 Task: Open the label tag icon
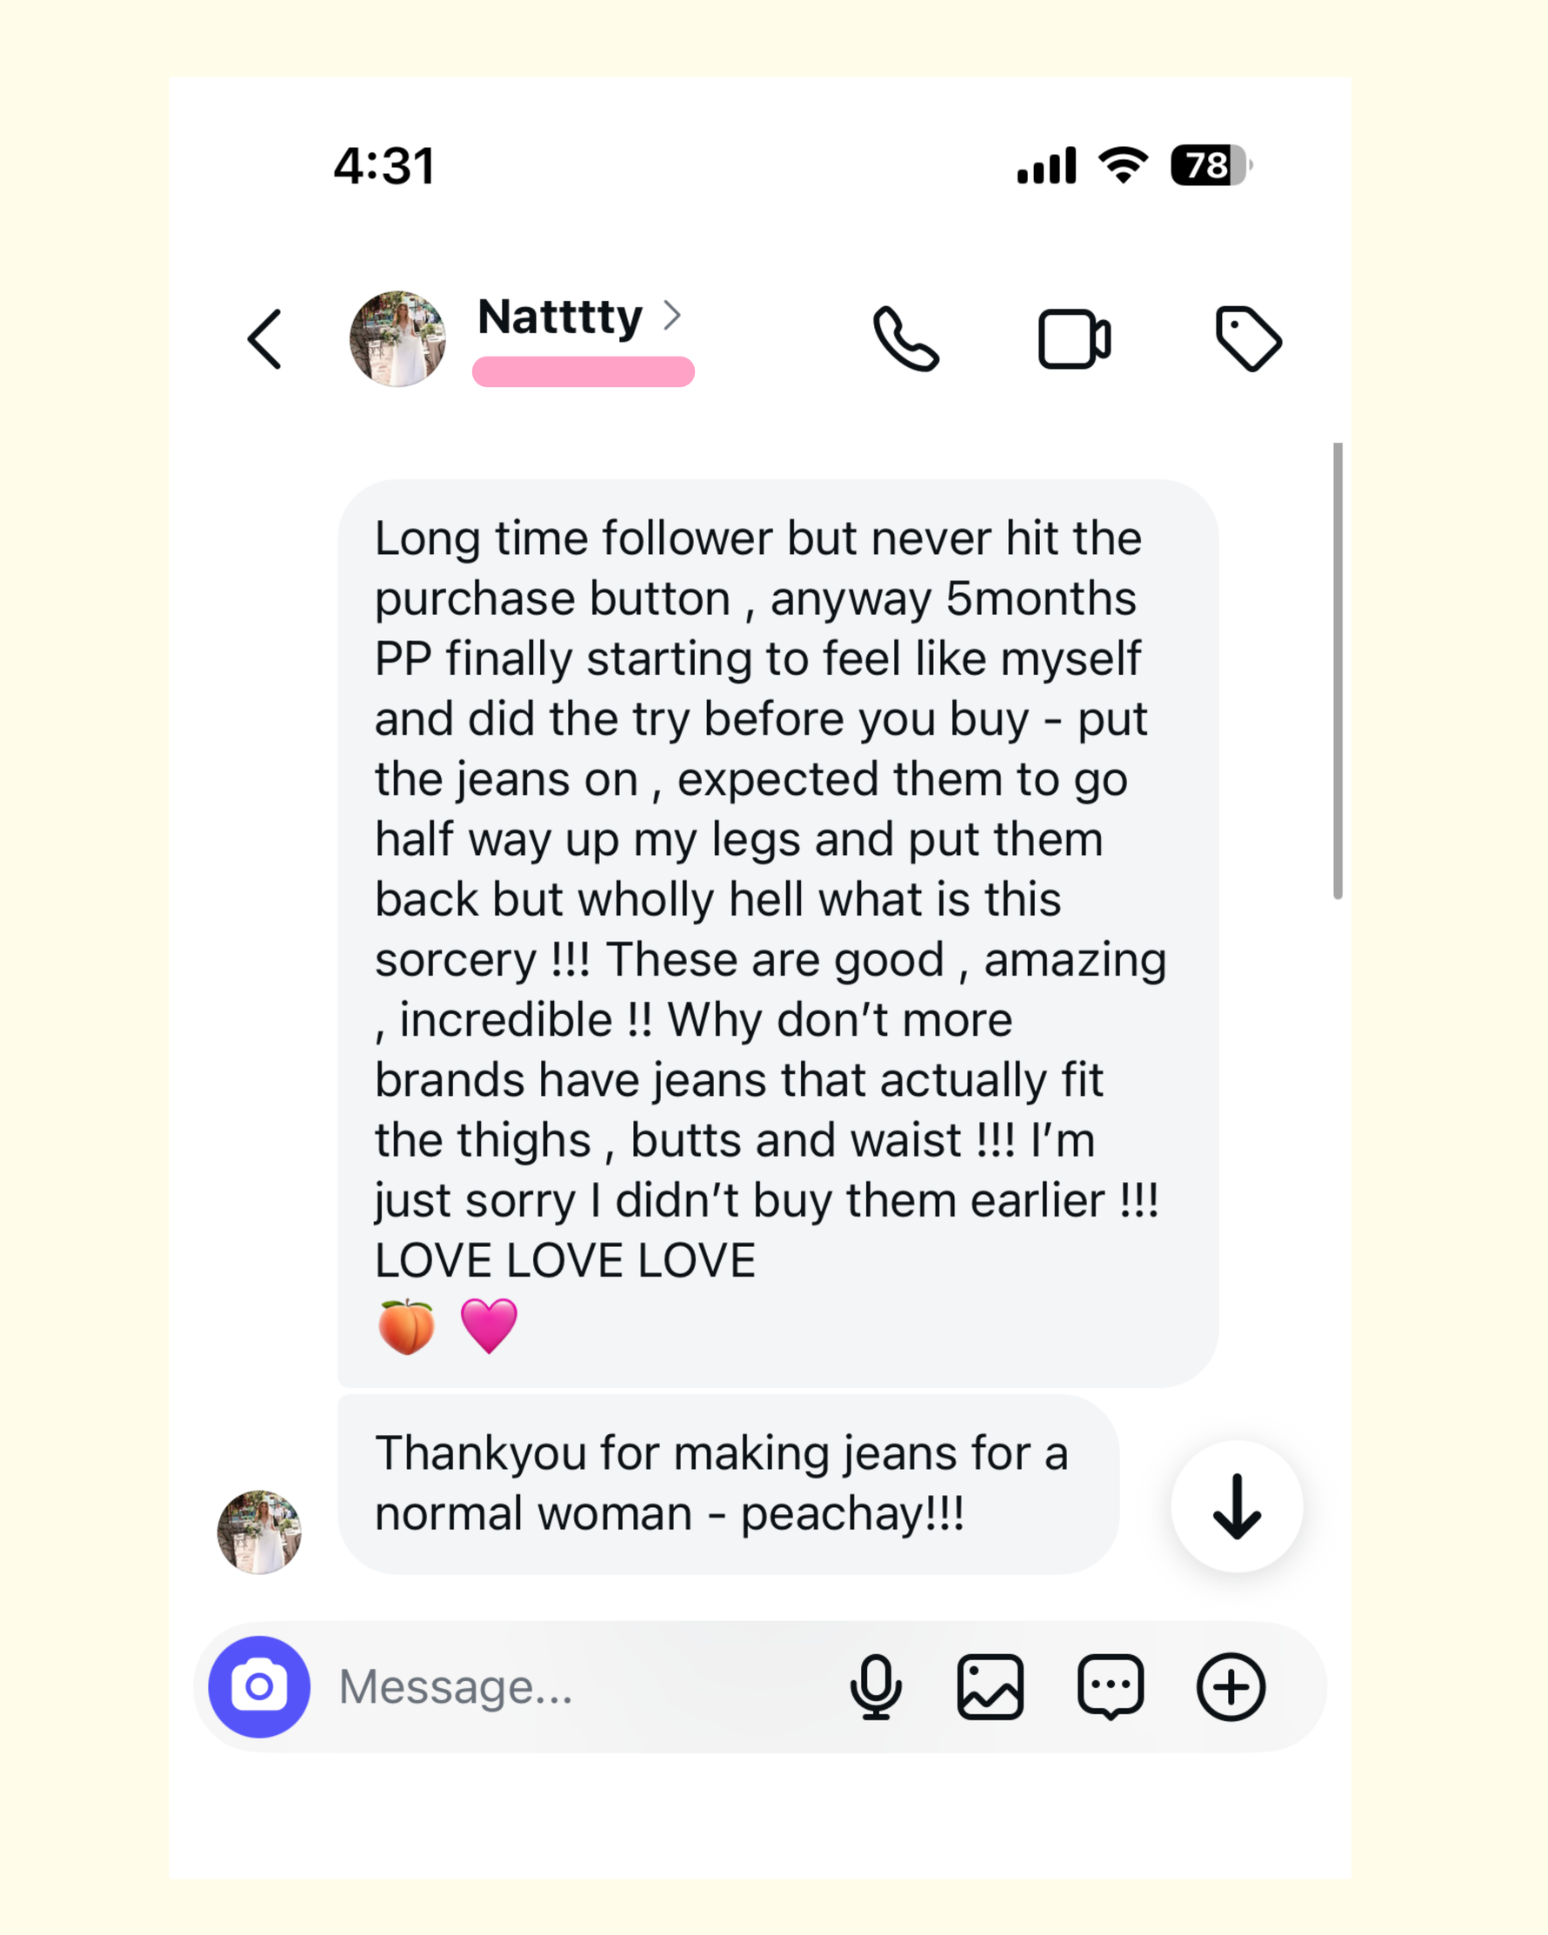click(x=1248, y=339)
